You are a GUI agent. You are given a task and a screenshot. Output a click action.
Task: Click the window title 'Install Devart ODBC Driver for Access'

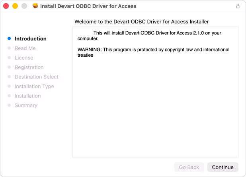(x=88, y=6)
